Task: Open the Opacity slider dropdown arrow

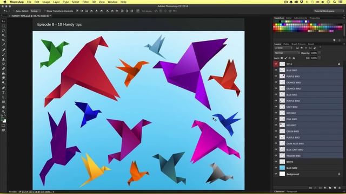Action: pos(319,53)
